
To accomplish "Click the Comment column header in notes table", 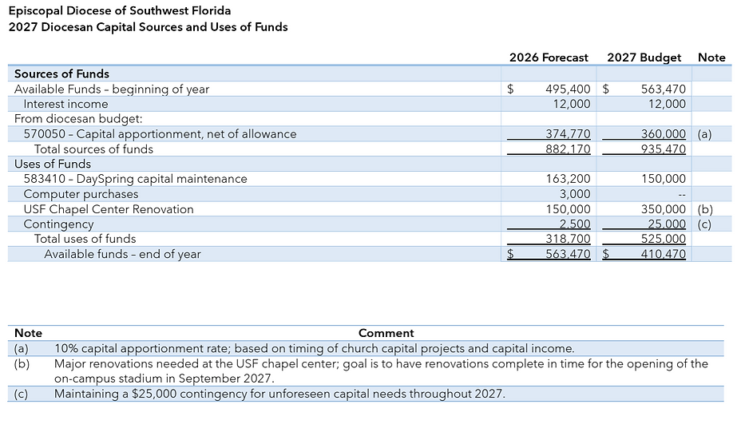I will (386, 333).
